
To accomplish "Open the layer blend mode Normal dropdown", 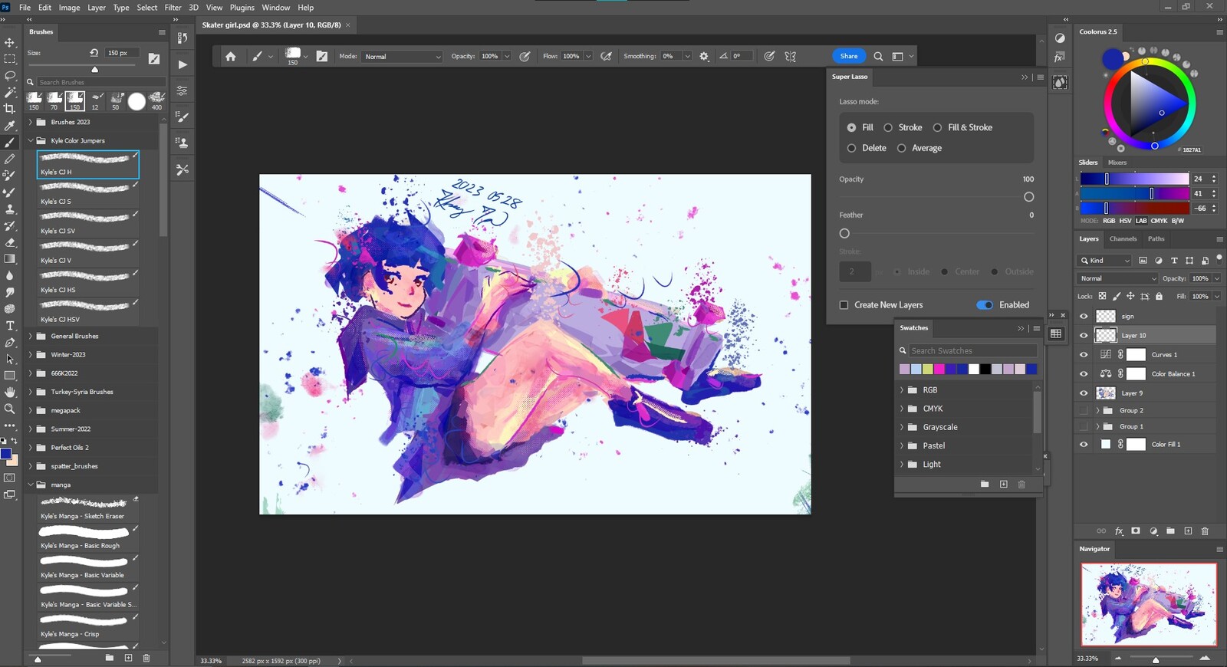I will 1117,278.
